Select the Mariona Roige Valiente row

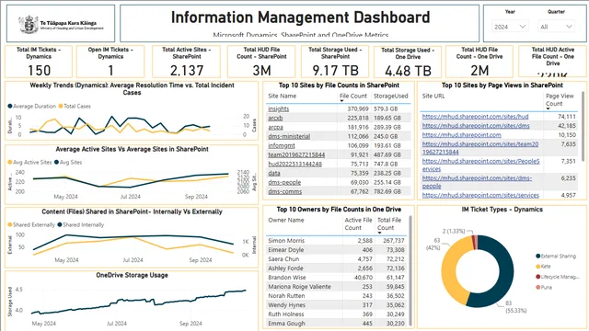(x=337, y=287)
